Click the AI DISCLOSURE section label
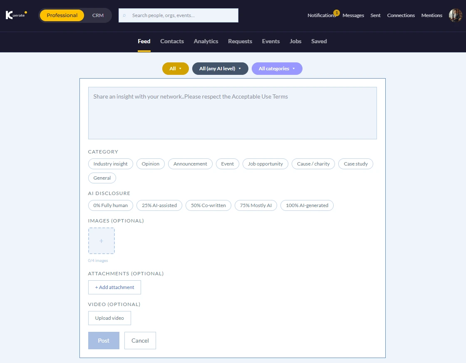 [x=109, y=193]
